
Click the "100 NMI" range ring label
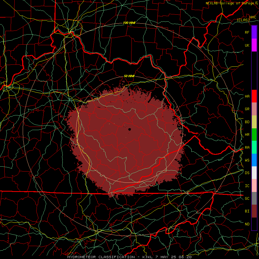pyautogui.click(x=129, y=23)
